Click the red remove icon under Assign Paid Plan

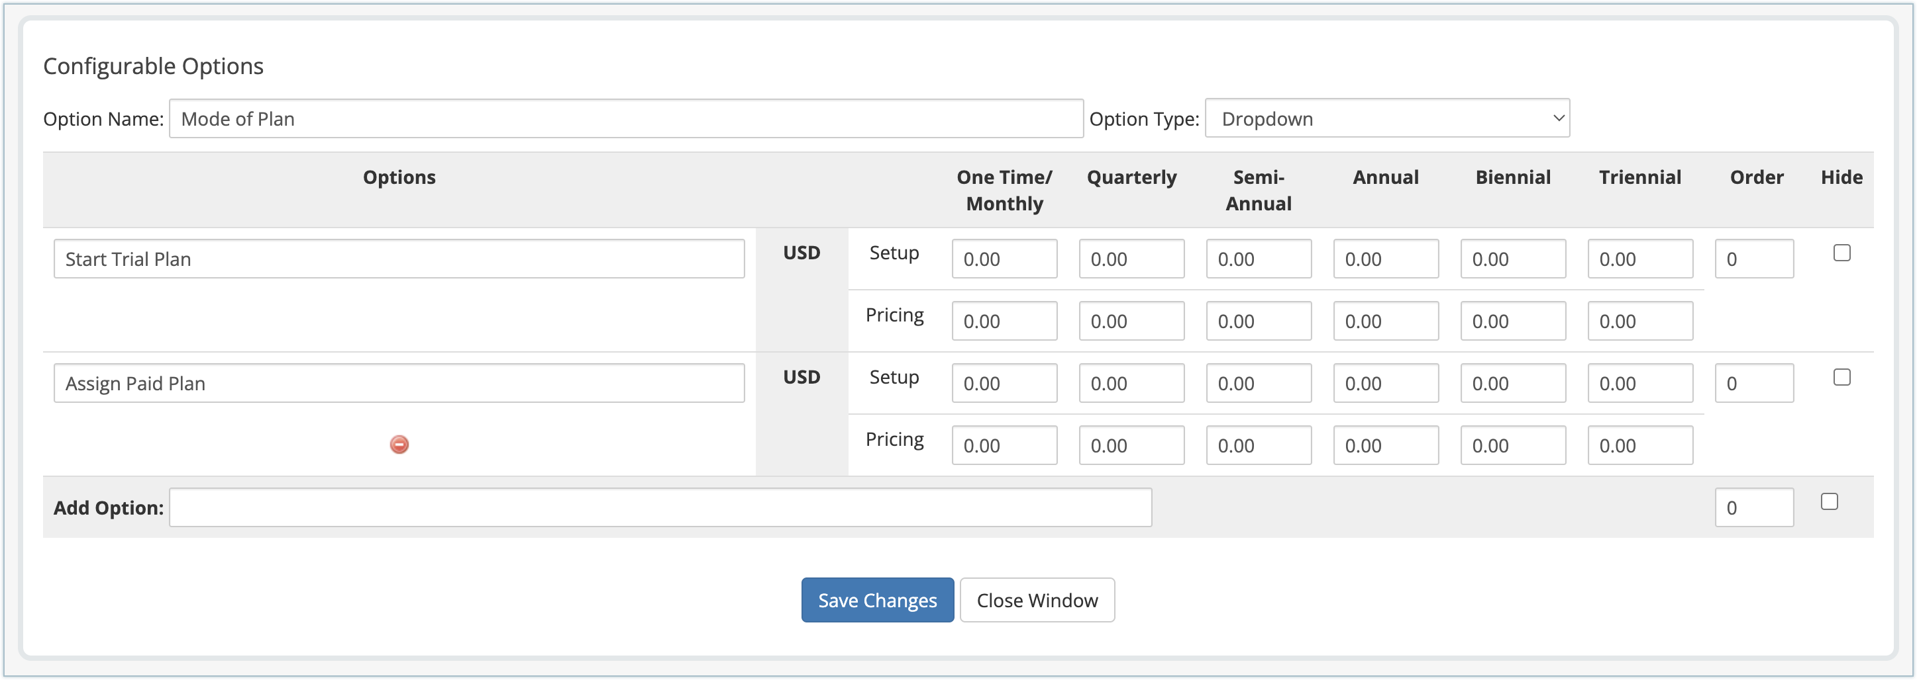point(399,445)
